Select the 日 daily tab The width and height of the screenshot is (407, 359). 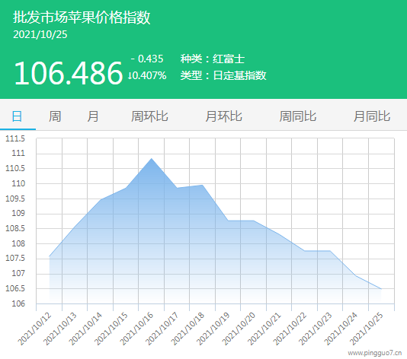pos(17,116)
